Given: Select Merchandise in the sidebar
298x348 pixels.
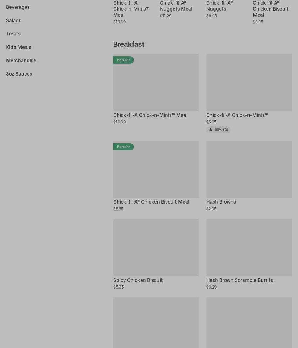Looking at the screenshot, I should point(21,60).
